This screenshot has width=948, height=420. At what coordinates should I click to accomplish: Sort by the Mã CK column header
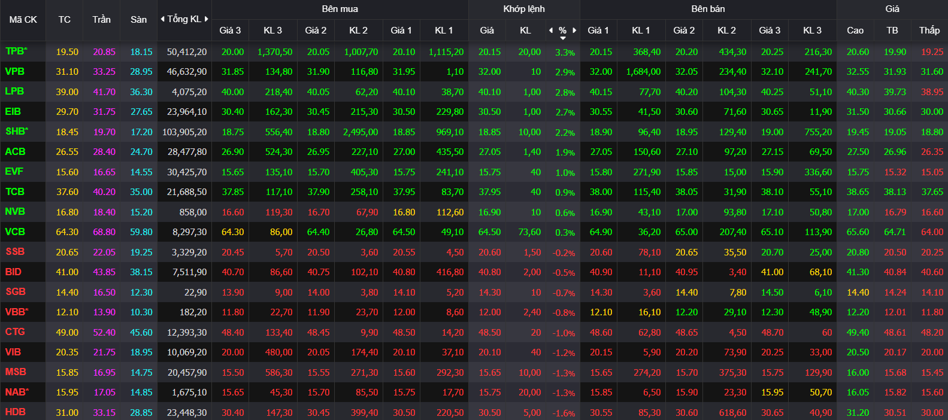pyautogui.click(x=23, y=20)
